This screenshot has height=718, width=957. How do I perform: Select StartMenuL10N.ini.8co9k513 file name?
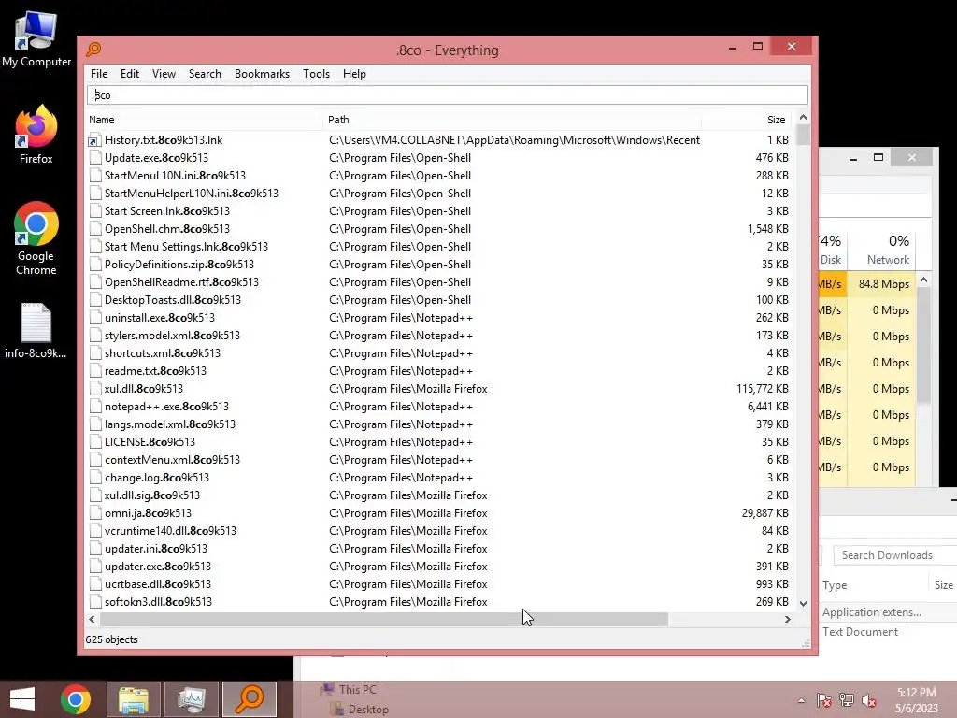pyautogui.click(x=175, y=176)
